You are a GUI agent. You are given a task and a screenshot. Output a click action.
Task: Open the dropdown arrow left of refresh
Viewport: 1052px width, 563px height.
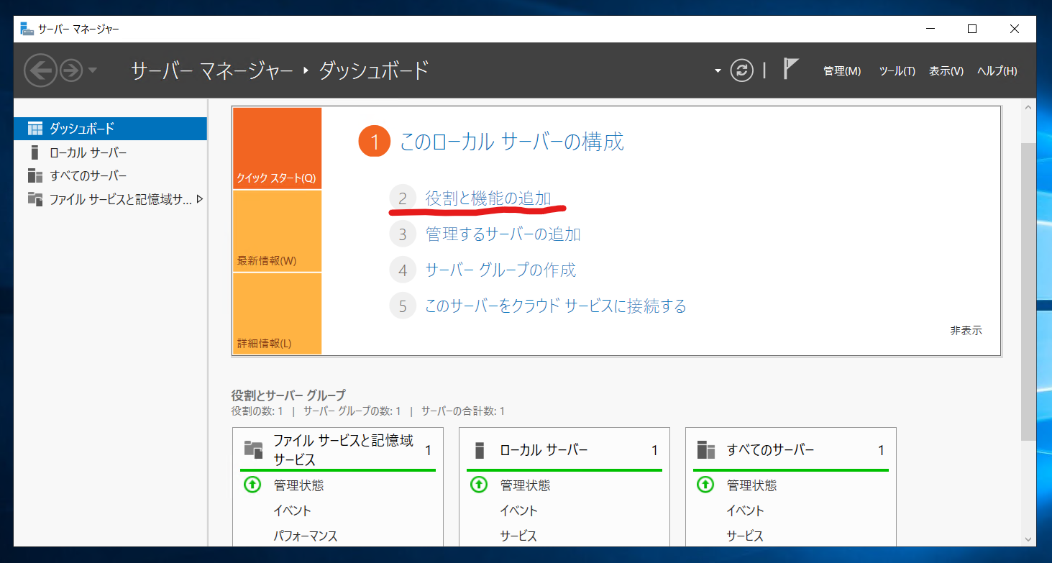[x=717, y=71]
